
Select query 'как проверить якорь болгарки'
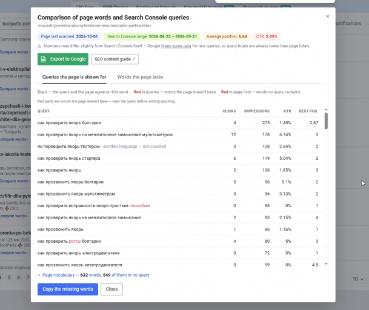69,123
